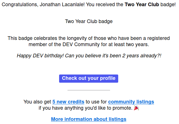The width and height of the screenshot is (179, 124).
Task: Click the at least two years phrase
Action: point(129,44)
